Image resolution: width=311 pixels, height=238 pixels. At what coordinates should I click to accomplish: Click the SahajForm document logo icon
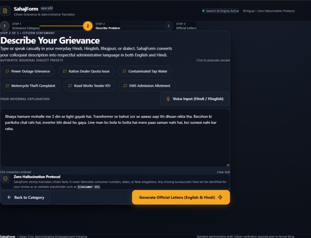5,11
